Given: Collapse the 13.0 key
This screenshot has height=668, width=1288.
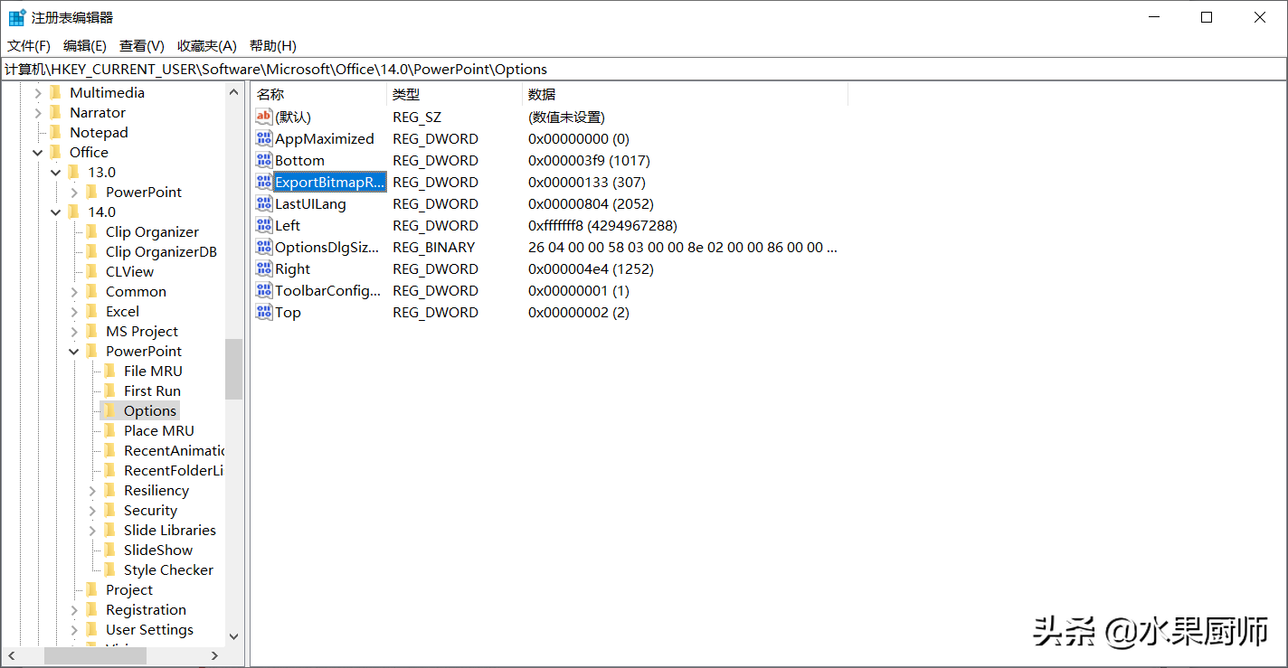Looking at the screenshot, I should (56, 172).
